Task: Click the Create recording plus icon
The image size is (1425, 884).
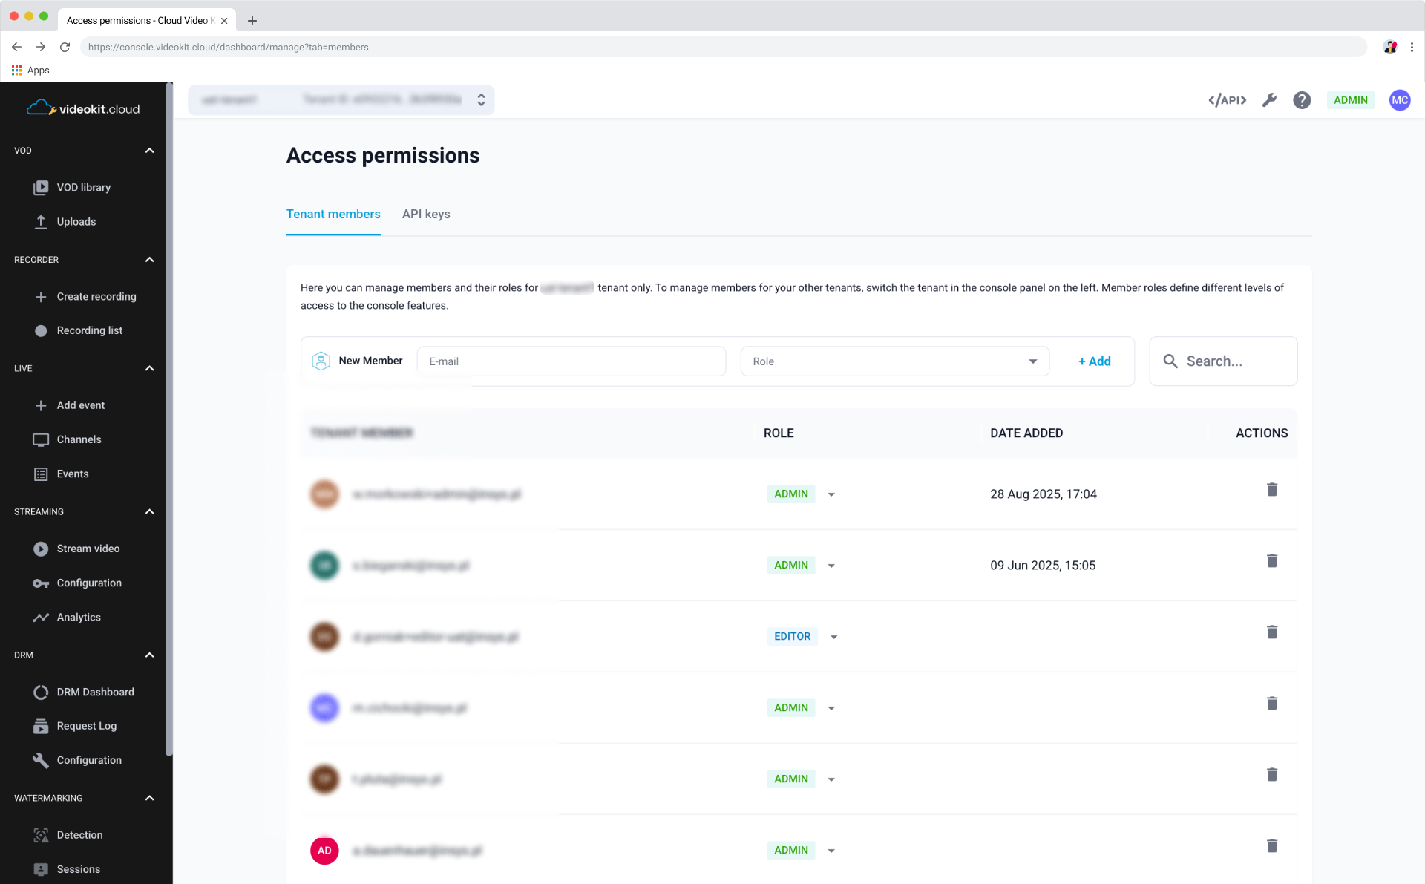Action: (x=40, y=296)
